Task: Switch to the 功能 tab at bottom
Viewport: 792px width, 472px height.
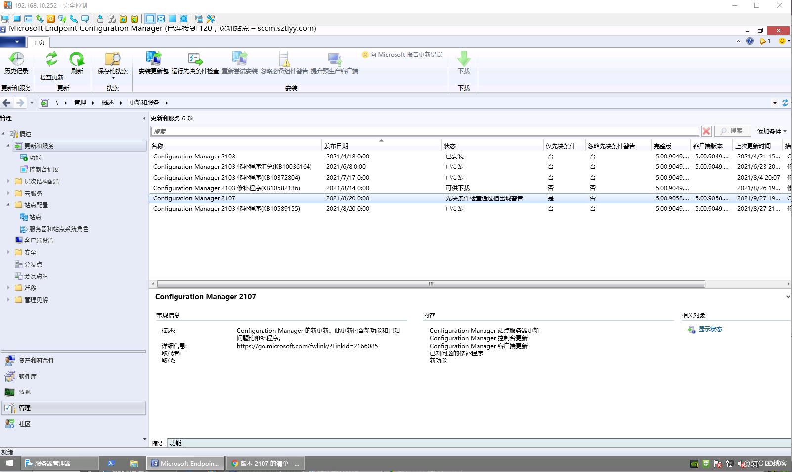Action: [175, 443]
